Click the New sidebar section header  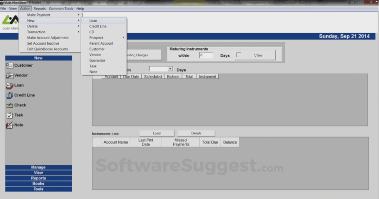click(39, 58)
